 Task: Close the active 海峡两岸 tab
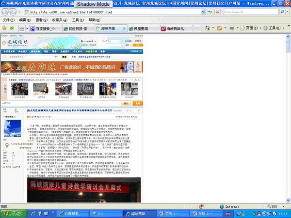[x=124, y=29]
